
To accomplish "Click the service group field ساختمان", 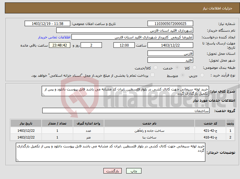I will [126, 111].
